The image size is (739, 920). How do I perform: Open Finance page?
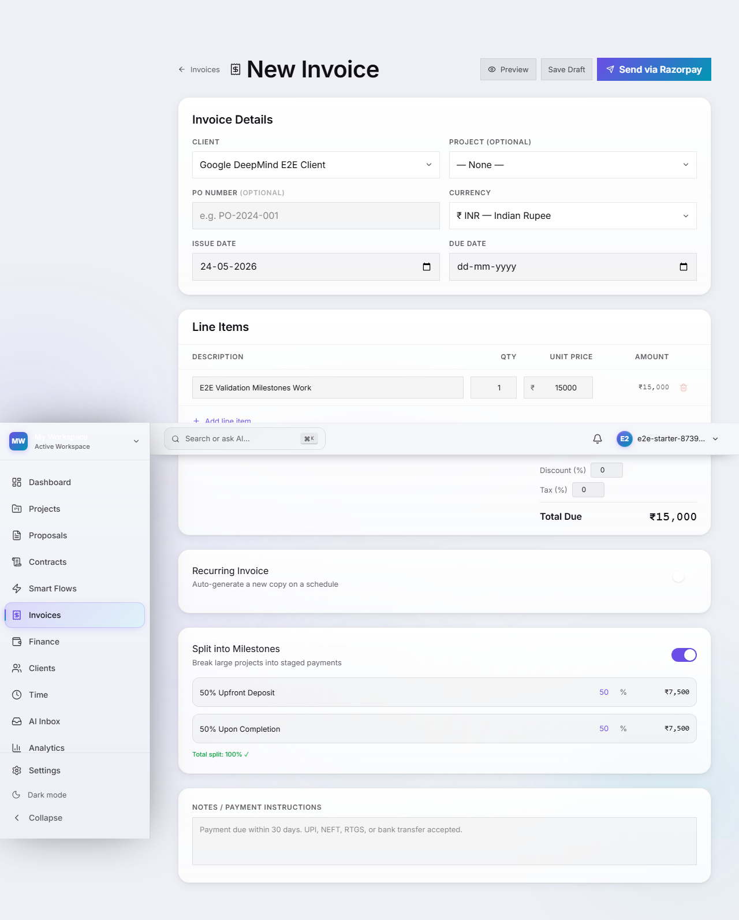(74, 642)
